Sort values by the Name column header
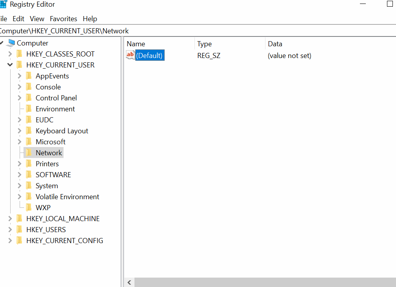 160,44
